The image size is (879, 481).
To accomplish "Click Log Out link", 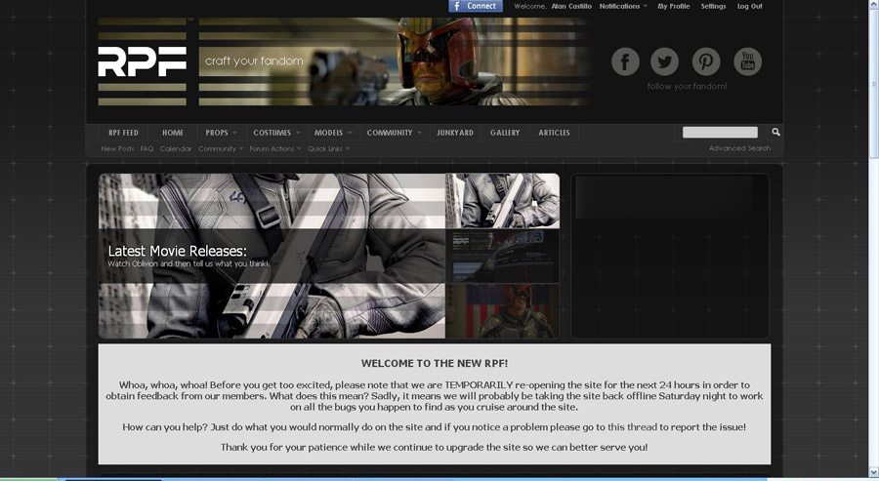I will coord(749,6).
